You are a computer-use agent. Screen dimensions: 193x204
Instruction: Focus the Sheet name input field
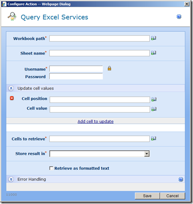[x=100, y=53]
